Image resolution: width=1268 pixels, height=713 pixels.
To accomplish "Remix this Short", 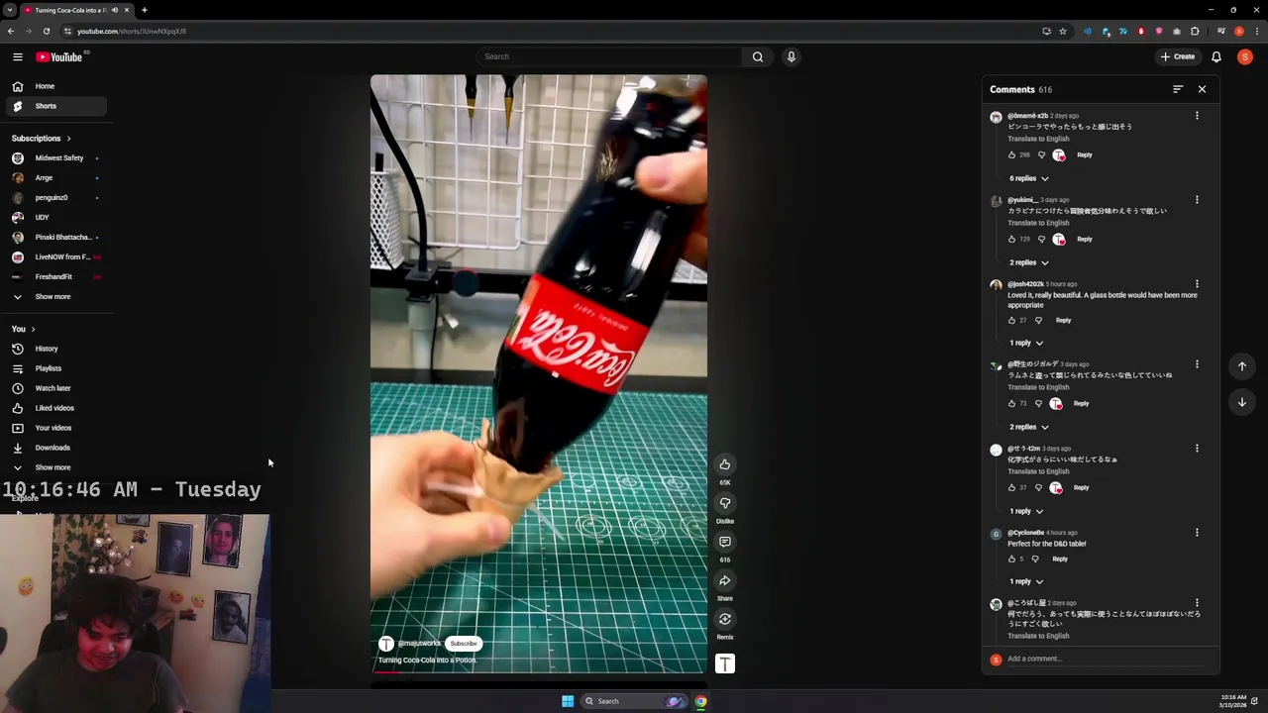I will pos(725,619).
